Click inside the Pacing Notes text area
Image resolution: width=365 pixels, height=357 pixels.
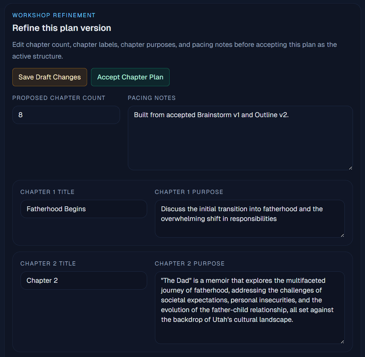[240, 137]
